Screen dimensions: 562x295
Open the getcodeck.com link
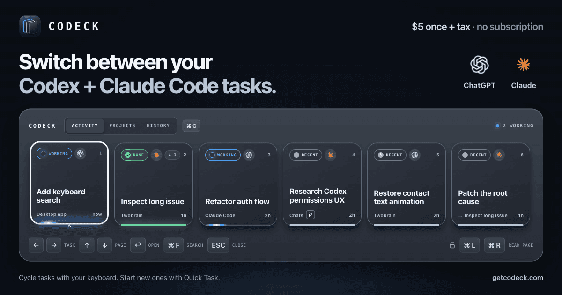click(x=518, y=278)
